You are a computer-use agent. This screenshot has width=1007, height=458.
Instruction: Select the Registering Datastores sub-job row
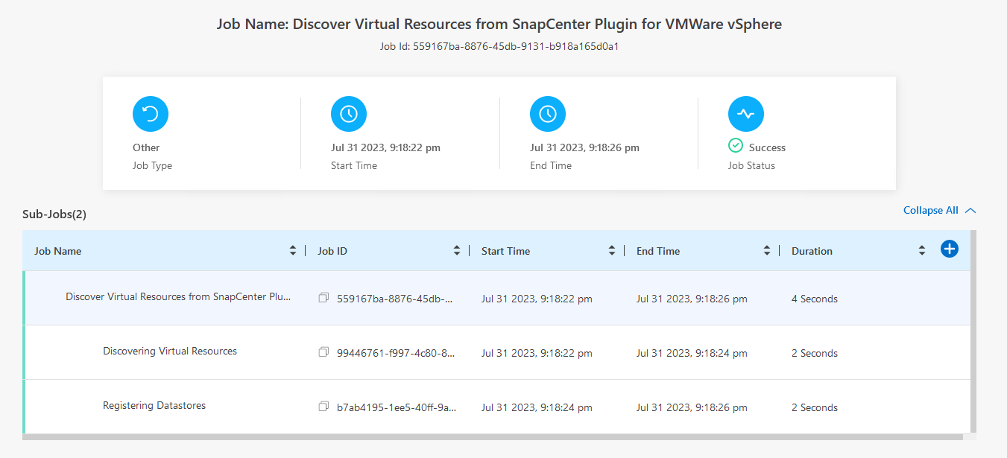pyautogui.click(x=154, y=406)
